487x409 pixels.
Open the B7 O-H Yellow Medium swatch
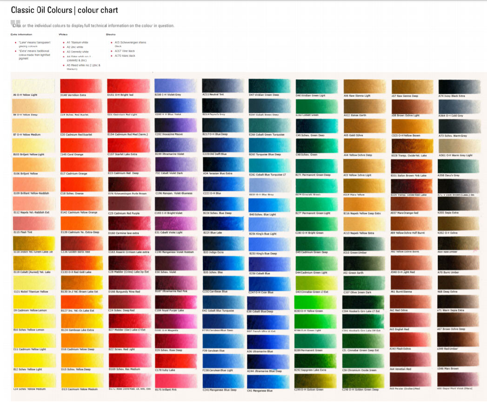33,125
